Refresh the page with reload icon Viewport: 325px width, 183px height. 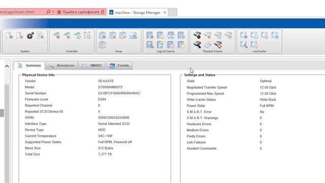(x=103, y=12)
